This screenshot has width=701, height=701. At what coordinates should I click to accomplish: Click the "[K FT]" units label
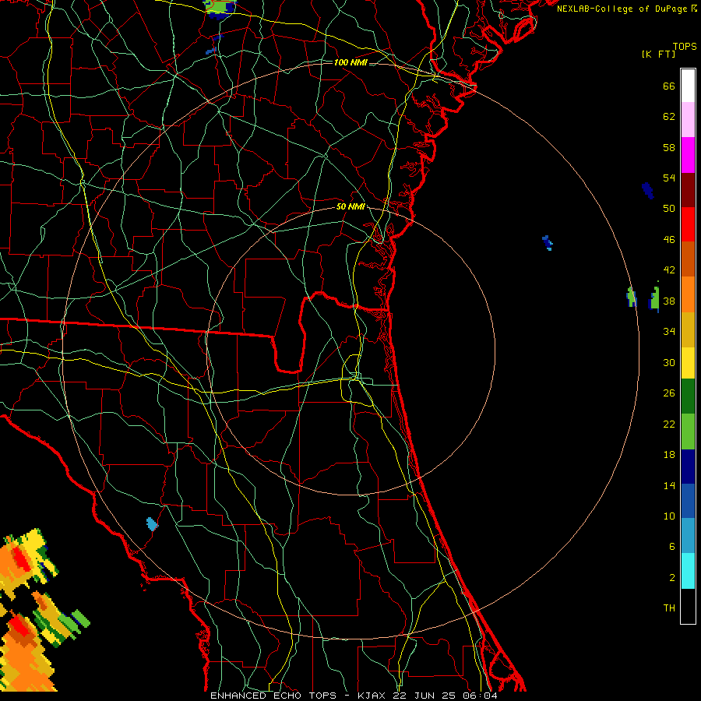(658, 54)
